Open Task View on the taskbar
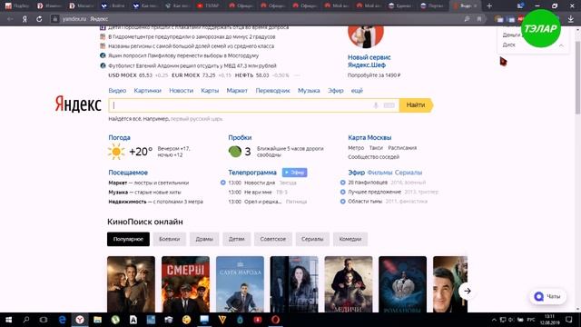Screen dimensions: 581x327 tap(44, 320)
